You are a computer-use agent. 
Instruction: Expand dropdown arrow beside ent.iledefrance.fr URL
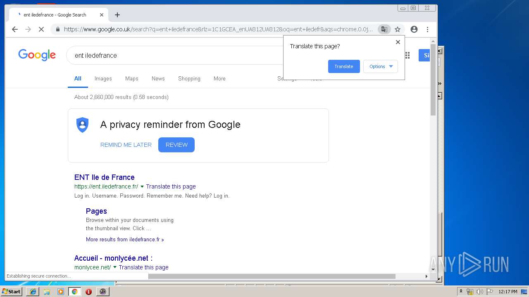pyautogui.click(x=142, y=186)
